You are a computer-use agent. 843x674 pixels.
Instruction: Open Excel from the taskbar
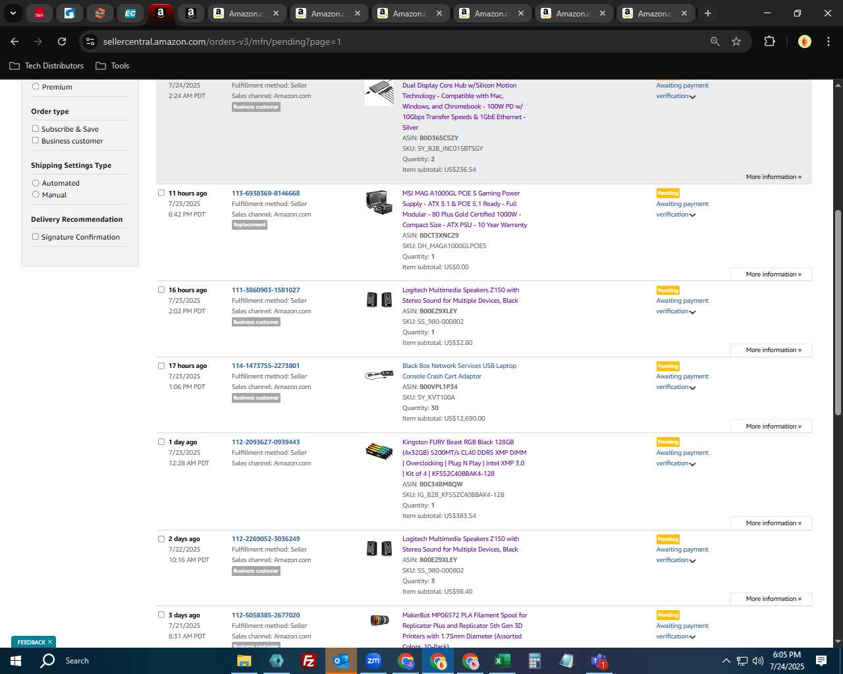[x=502, y=661]
